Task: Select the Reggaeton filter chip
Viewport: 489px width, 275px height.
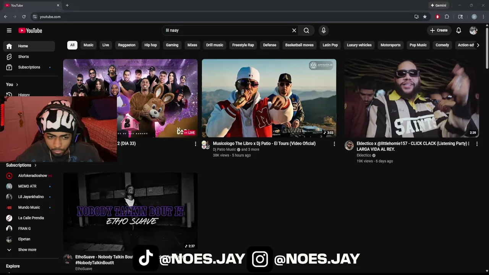Action: pos(127,45)
